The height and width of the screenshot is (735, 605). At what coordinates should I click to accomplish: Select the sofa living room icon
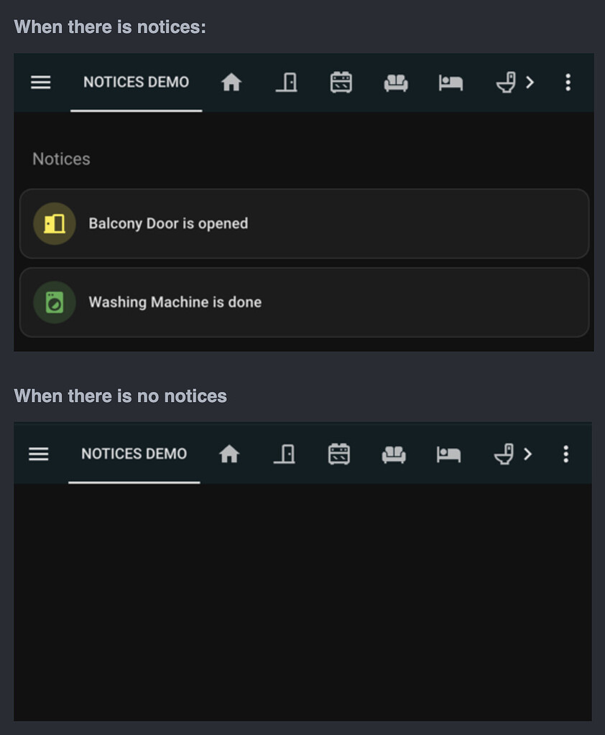[395, 83]
